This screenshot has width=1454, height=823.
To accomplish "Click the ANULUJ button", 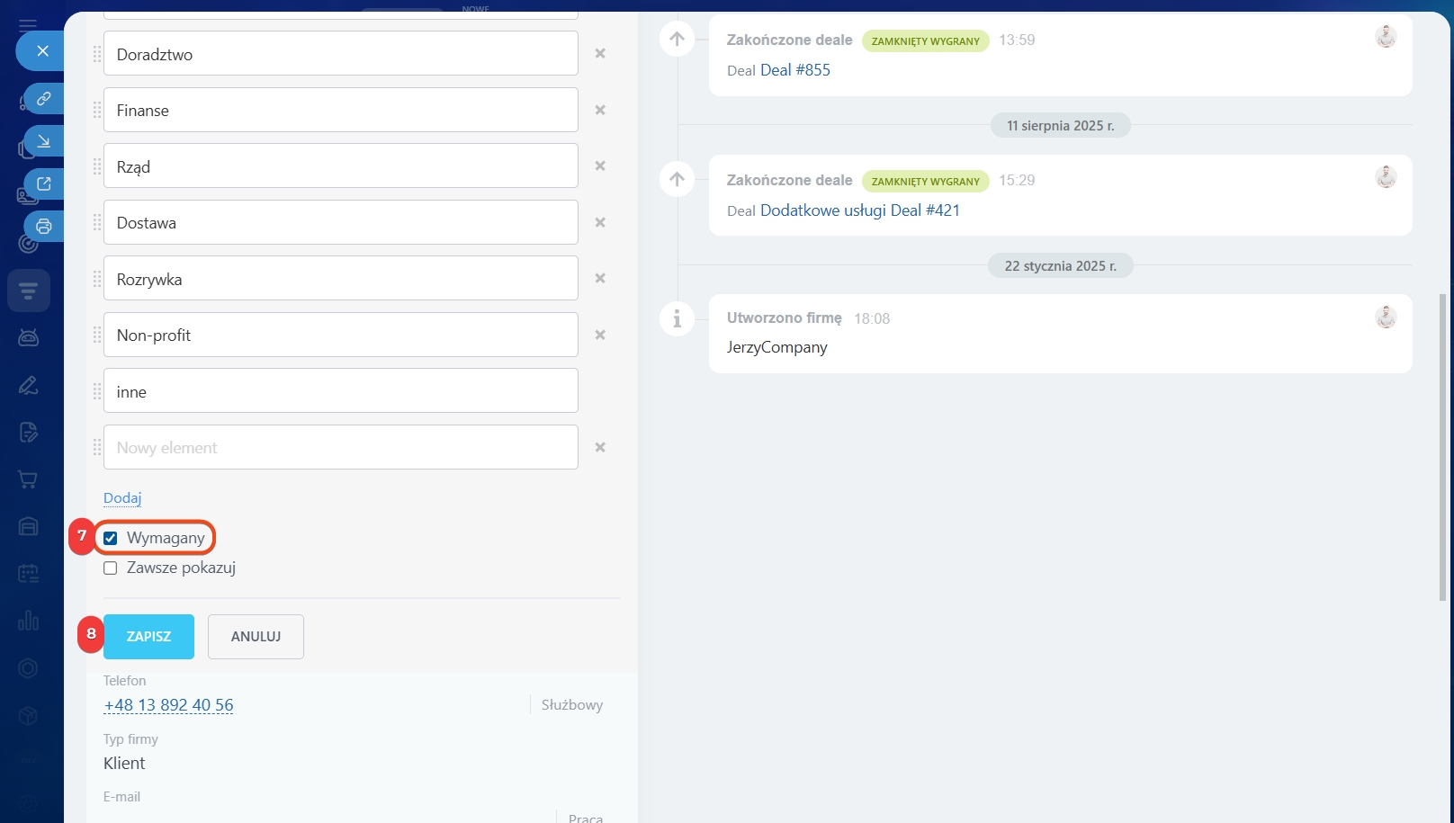I will 256,637.
